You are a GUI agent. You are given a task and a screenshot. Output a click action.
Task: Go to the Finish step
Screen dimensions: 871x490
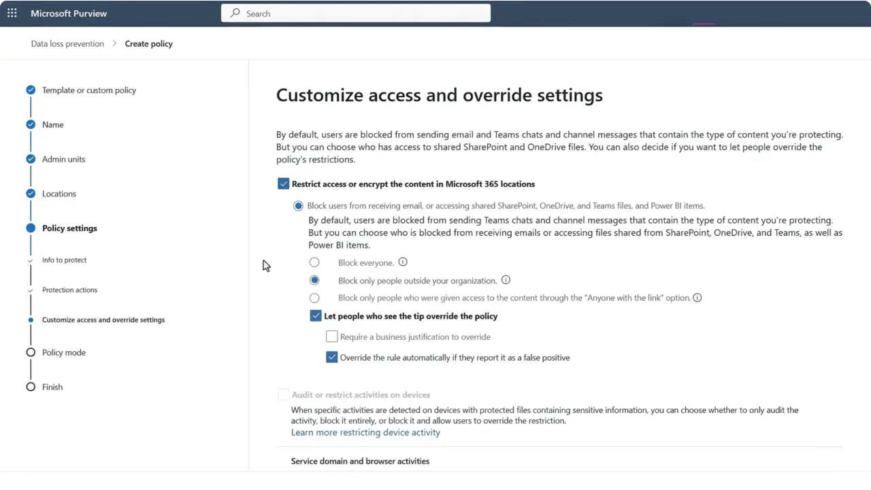52,387
